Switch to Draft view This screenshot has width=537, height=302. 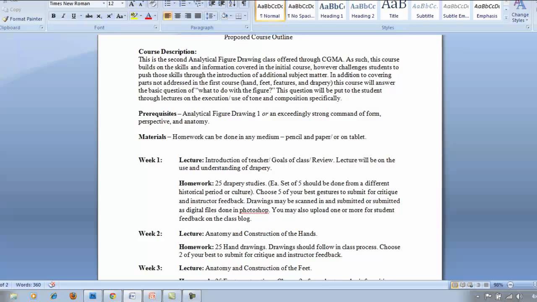pos(486,285)
